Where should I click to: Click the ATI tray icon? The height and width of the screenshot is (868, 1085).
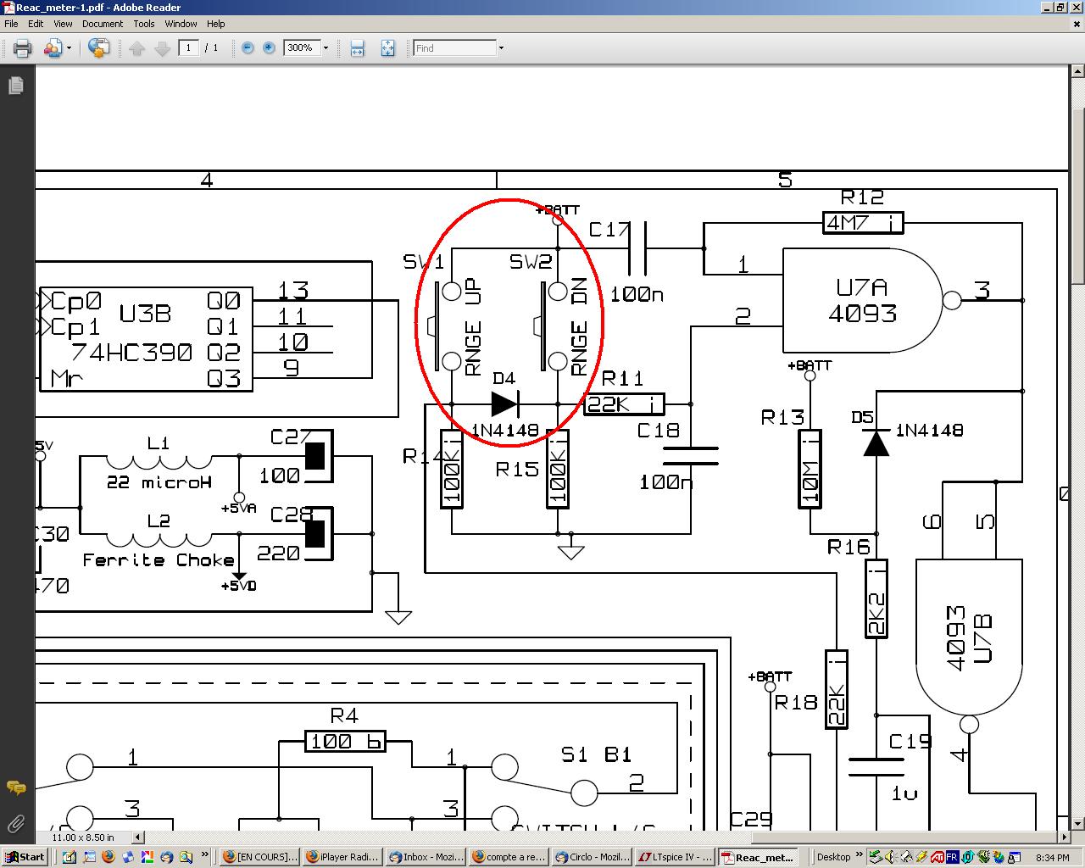[938, 857]
